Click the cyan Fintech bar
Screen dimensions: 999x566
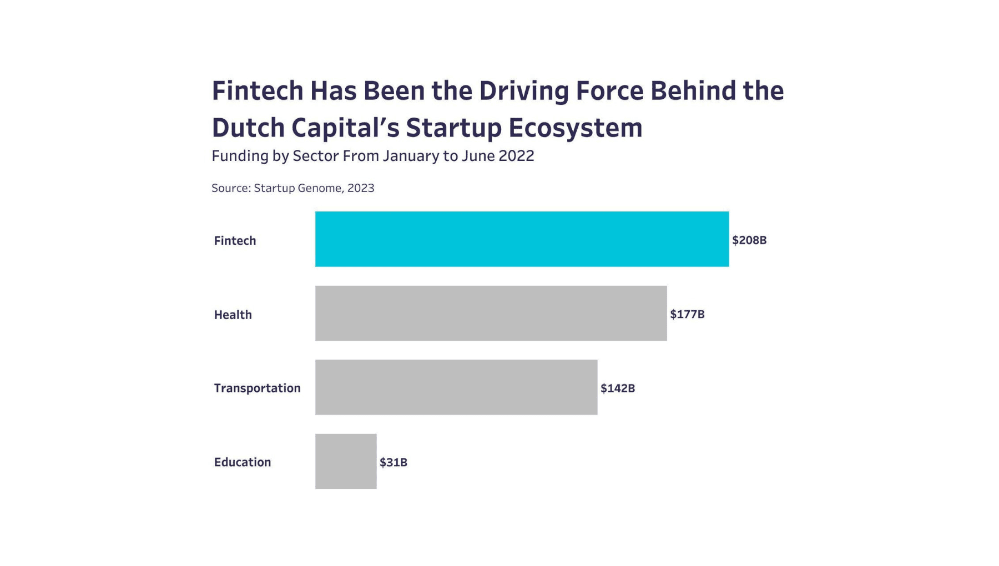pyautogui.click(x=522, y=239)
